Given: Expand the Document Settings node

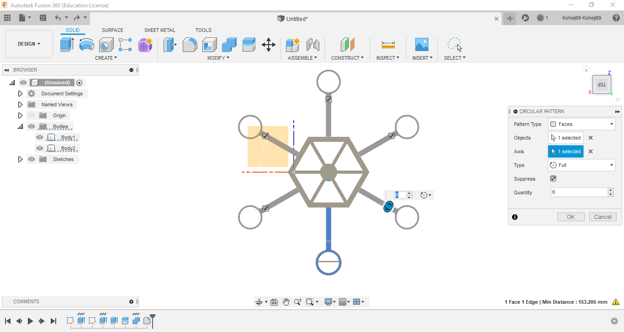Looking at the screenshot, I should (x=20, y=93).
